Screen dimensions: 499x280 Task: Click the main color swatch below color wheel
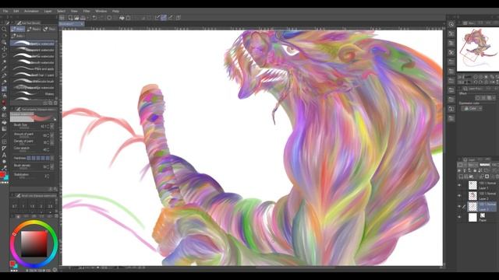tap(12, 263)
